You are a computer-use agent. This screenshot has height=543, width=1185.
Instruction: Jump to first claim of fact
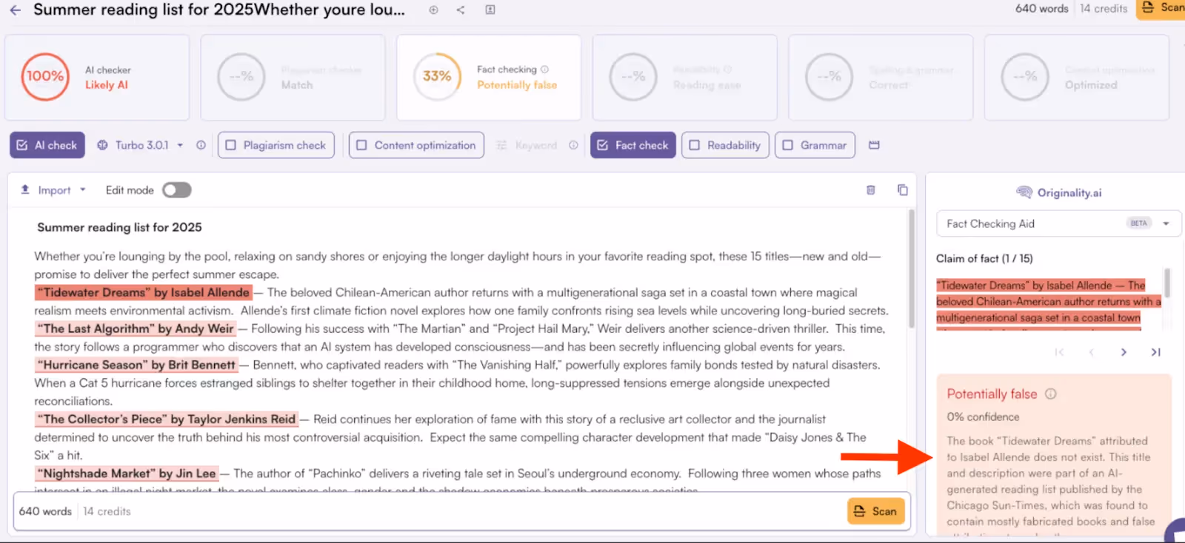coord(1059,352)
